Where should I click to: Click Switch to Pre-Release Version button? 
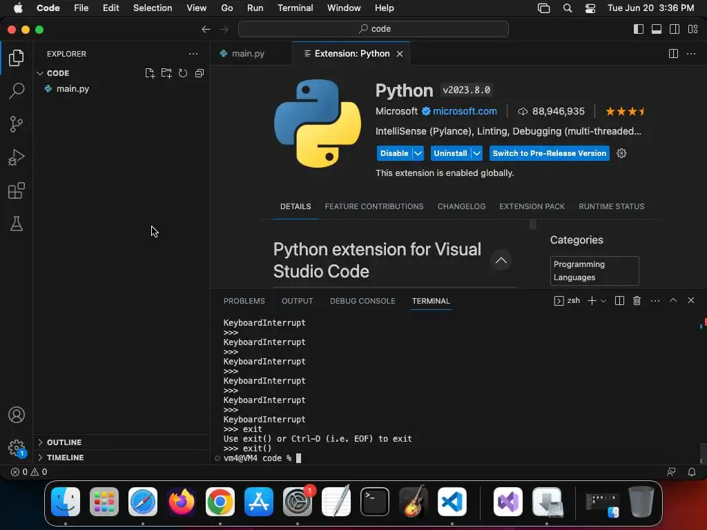pos(549,153)
